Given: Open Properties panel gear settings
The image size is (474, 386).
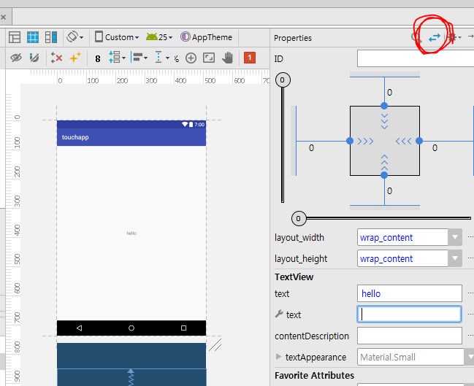Looking at the screenshot, I should (454, 37).
